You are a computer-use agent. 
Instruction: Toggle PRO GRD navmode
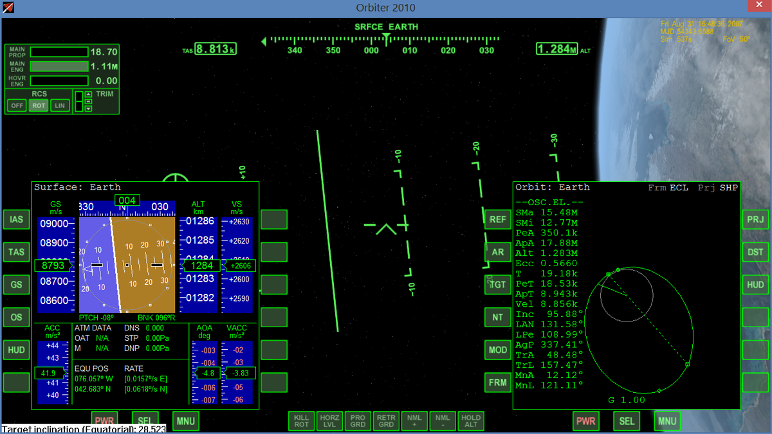[x=358, y=421]
